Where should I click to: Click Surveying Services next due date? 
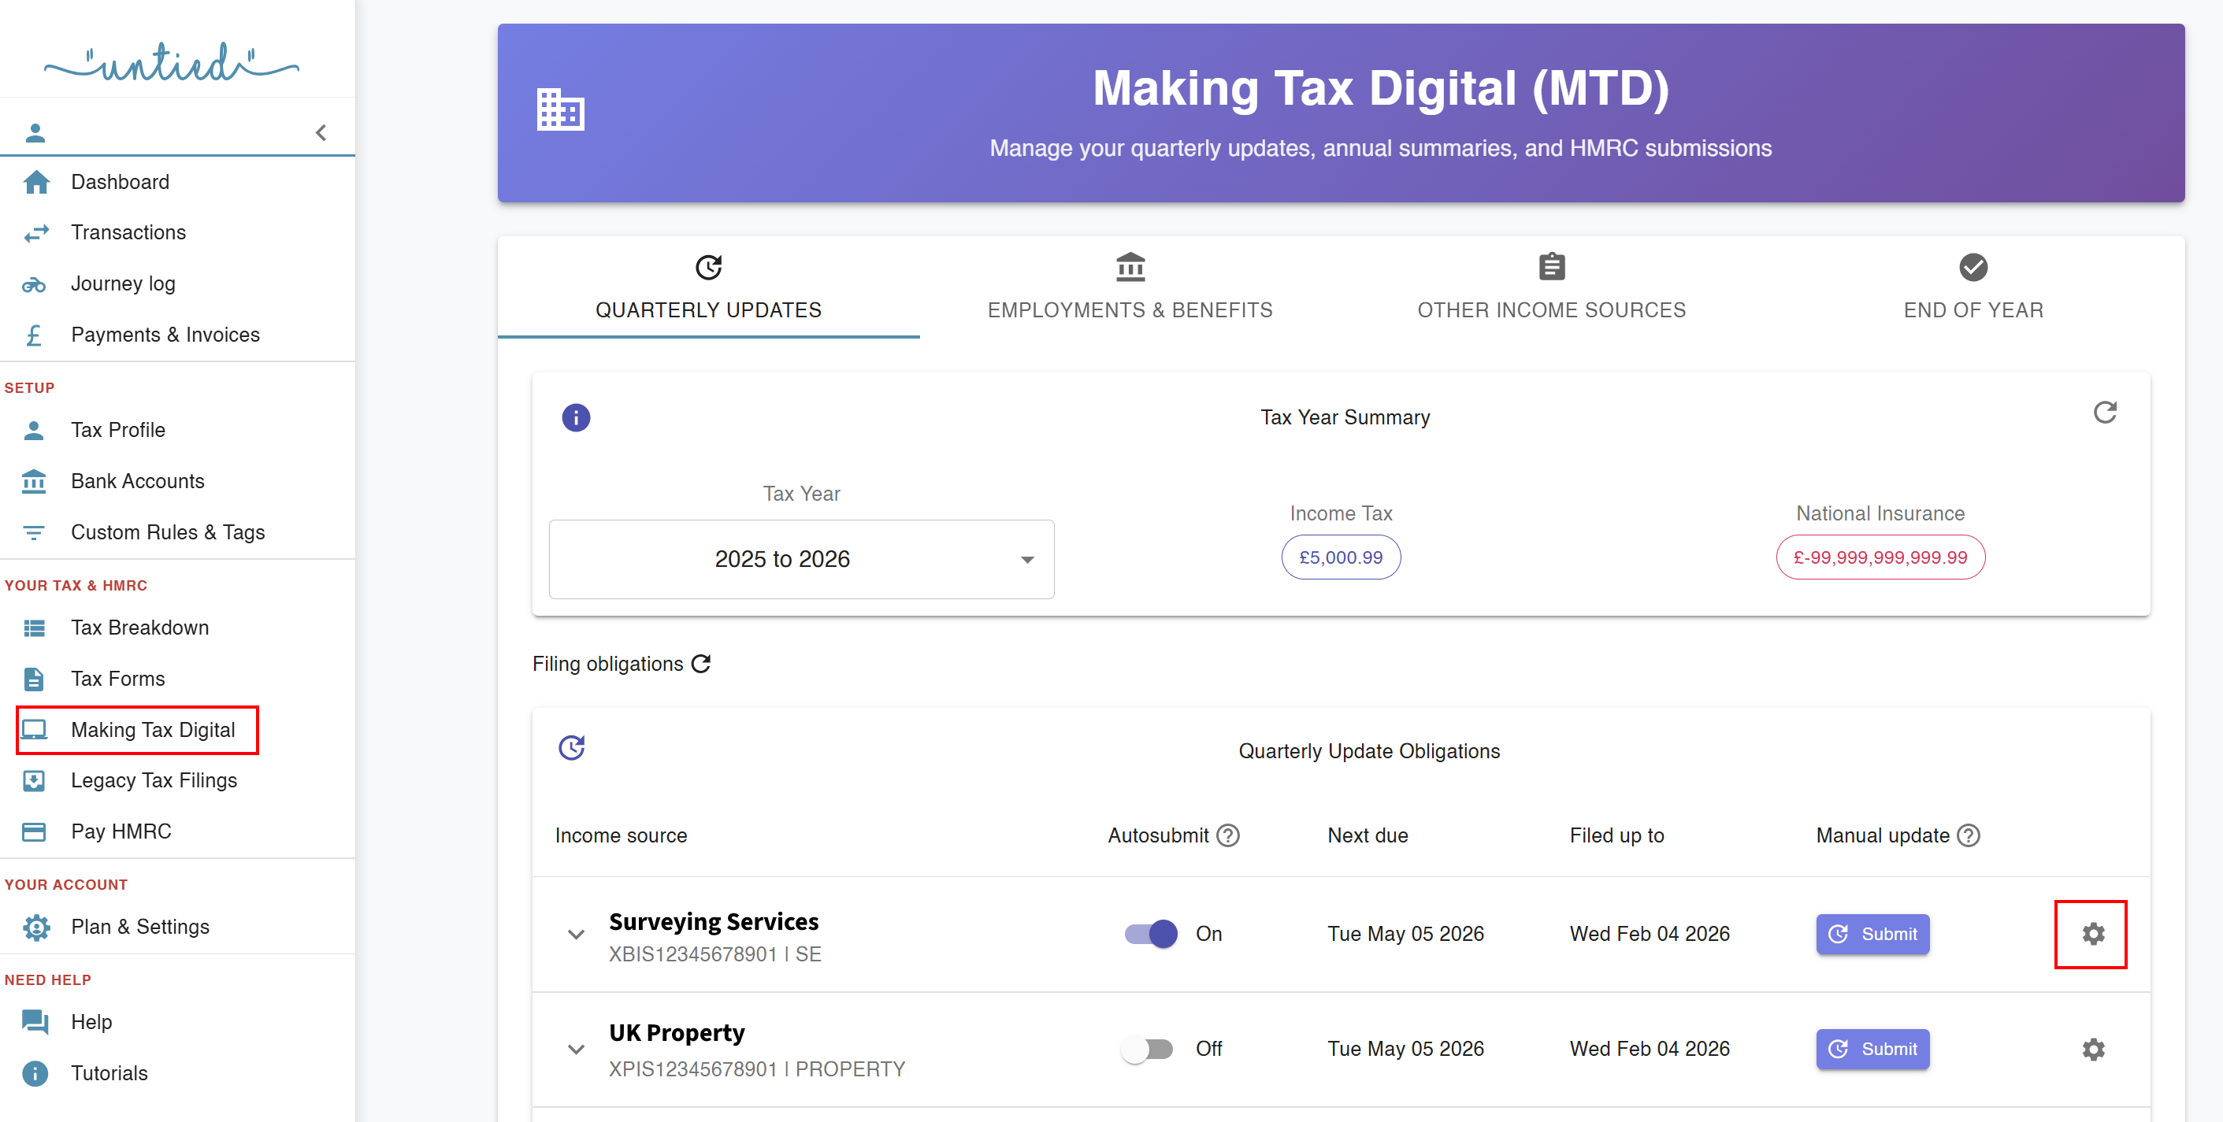click(1406, 934)
